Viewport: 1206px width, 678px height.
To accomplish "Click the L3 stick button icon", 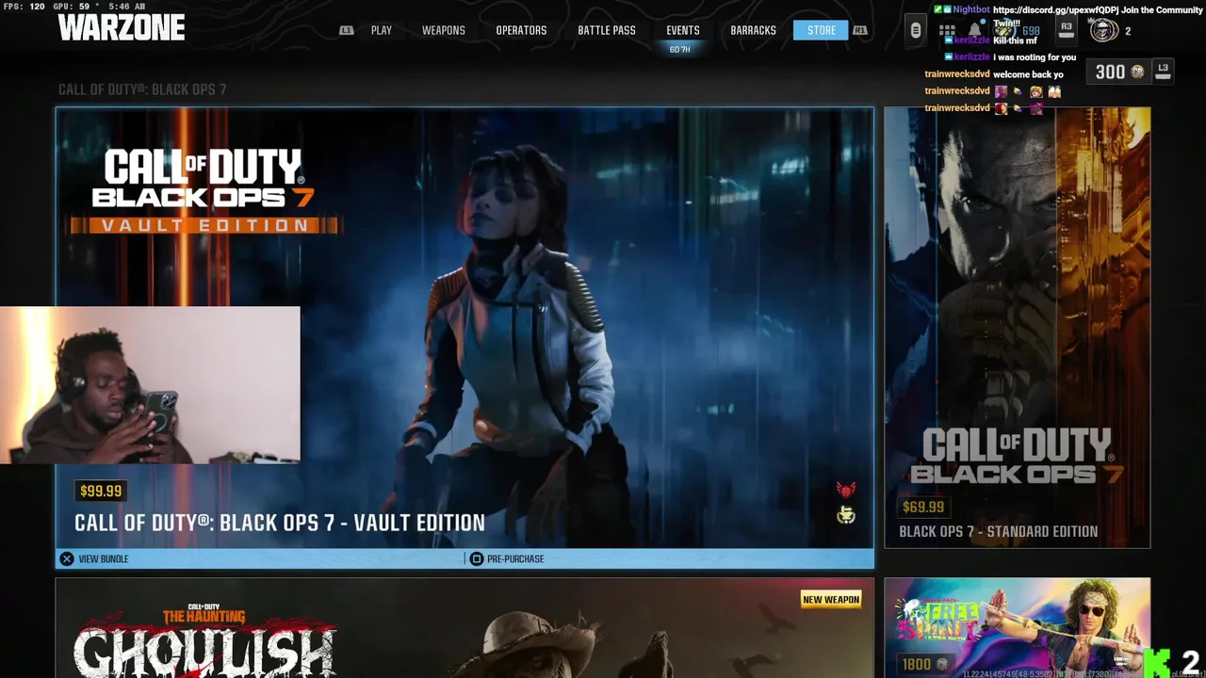I will [x=1163, y=72].
